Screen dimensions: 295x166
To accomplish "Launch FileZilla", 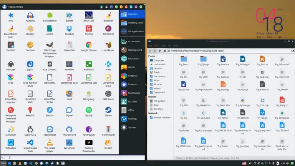I will coord(89,30).
